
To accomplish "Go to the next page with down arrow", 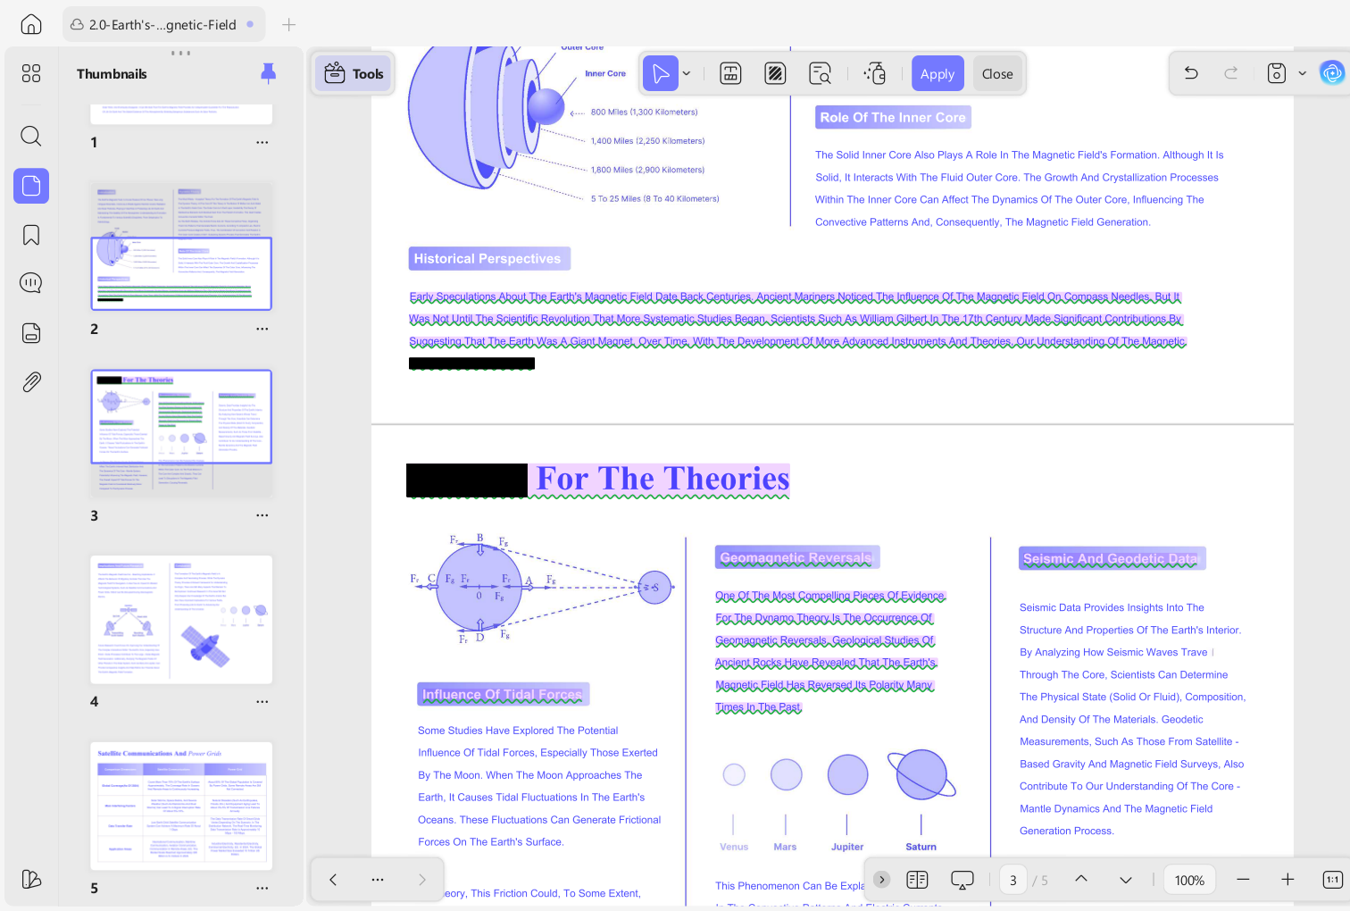I will point(1126,880).
